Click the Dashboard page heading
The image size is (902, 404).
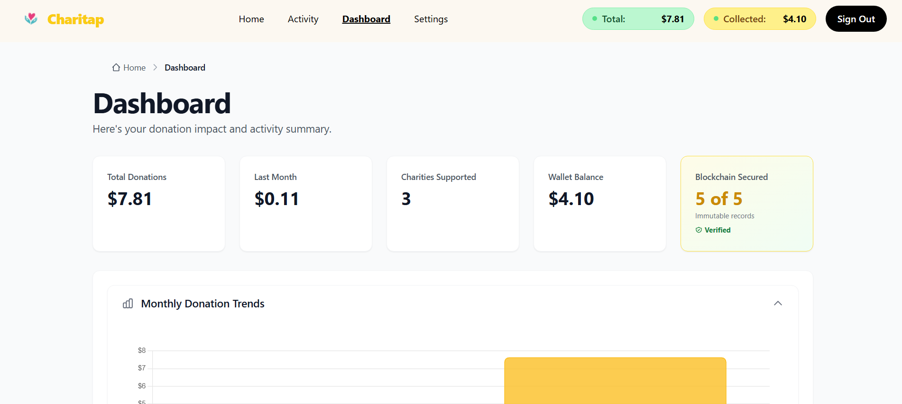pyautogui.click(x=162, y=104)
